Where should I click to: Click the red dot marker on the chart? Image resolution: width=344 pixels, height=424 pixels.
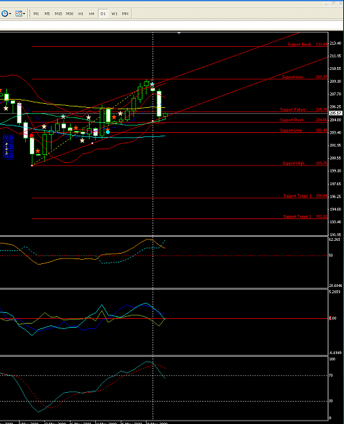tap(32, 135)
